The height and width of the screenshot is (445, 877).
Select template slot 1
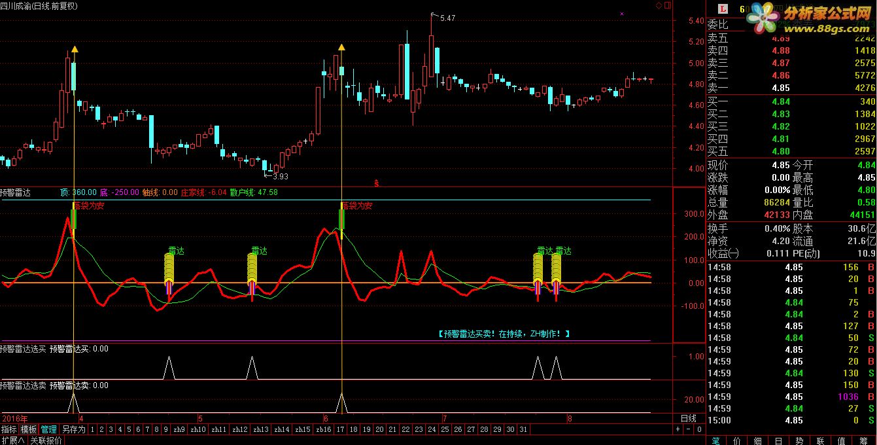click(x=93, y=429)
